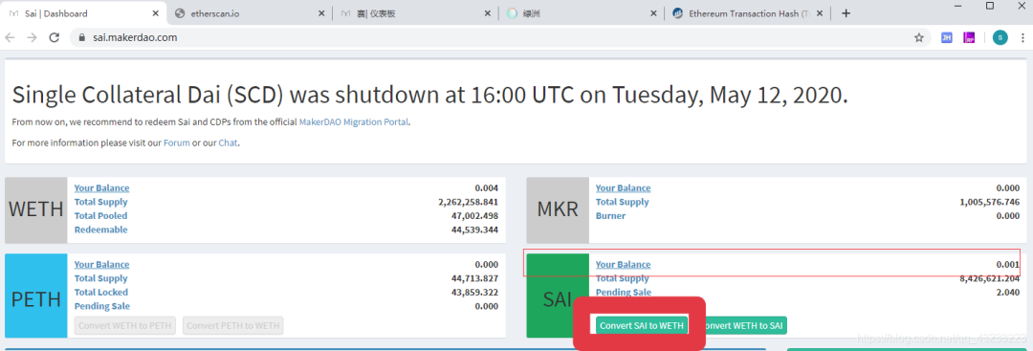Click the MKR token tile
This screenshot has height=351, width=1033.
(558, 209)
